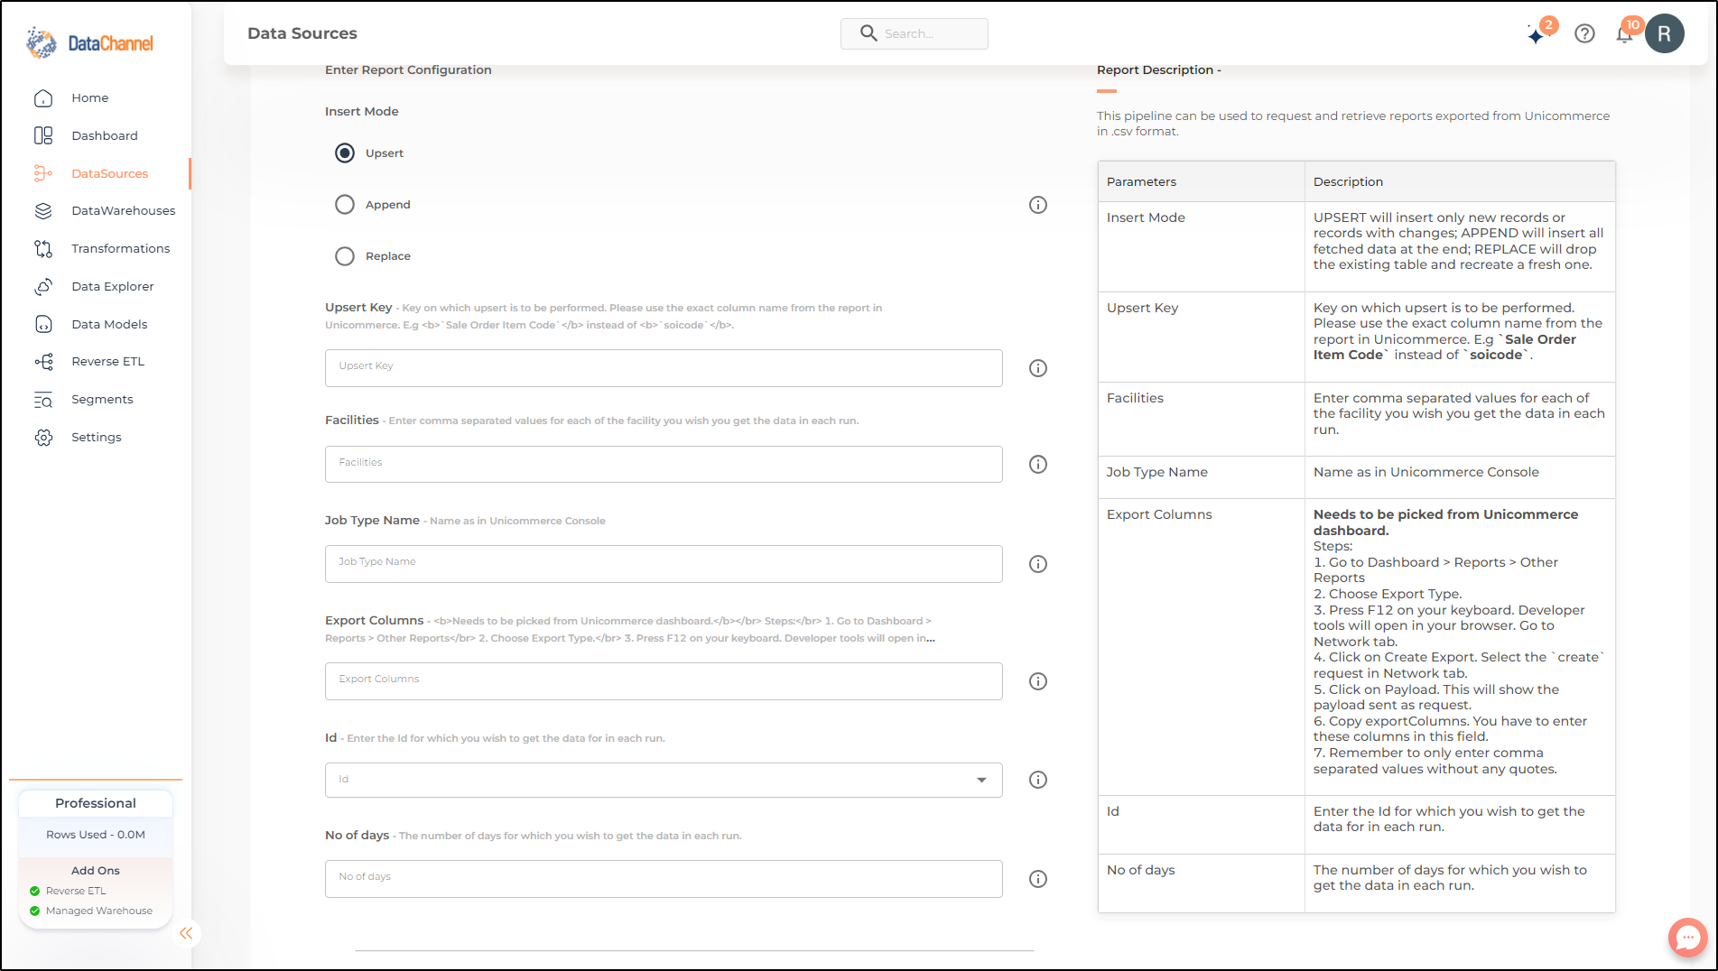Show info for Export Columns field

coord(1038,681)
